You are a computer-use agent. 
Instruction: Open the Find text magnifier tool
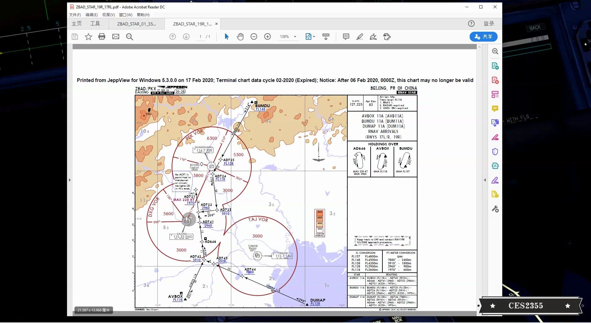tap(129, 37)
